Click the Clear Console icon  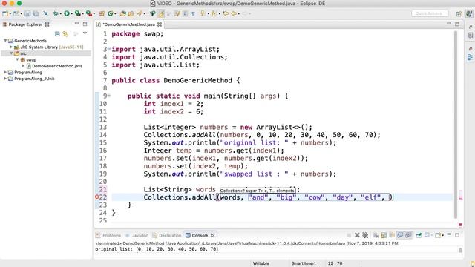click(376, 235)
